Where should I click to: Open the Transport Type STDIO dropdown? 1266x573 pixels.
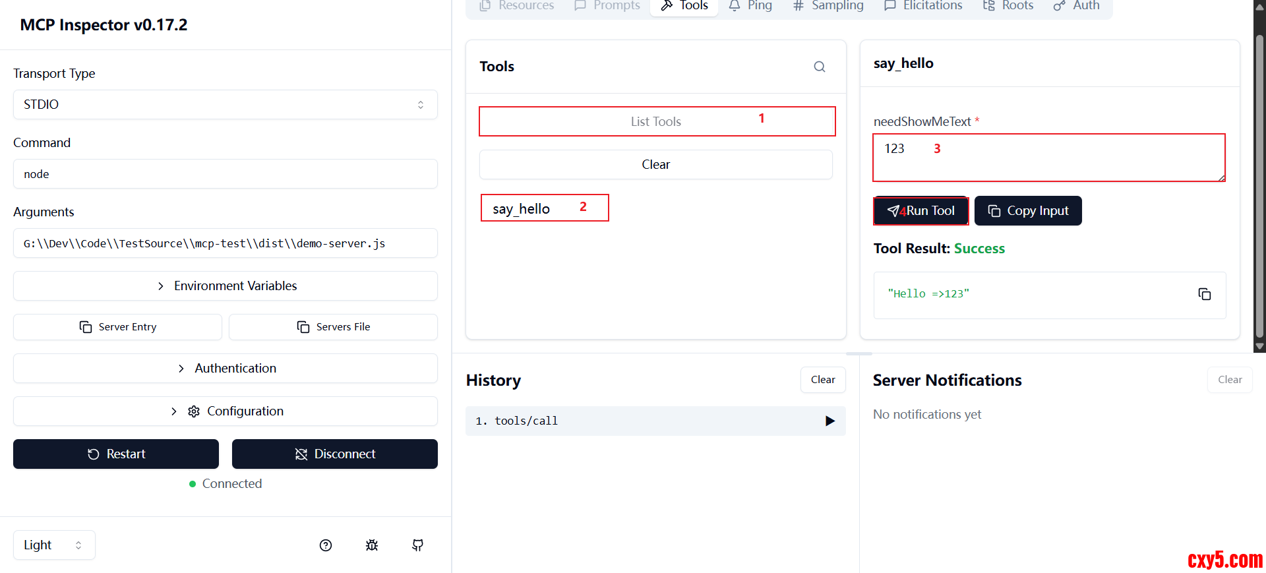(225, 105)
